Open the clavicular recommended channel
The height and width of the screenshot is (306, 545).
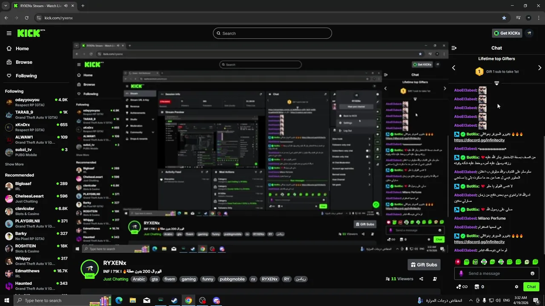click(x=36, y=211)
